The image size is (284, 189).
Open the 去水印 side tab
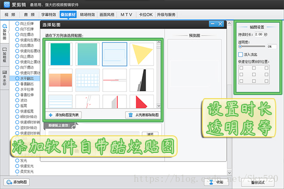(x=5, y=78)
